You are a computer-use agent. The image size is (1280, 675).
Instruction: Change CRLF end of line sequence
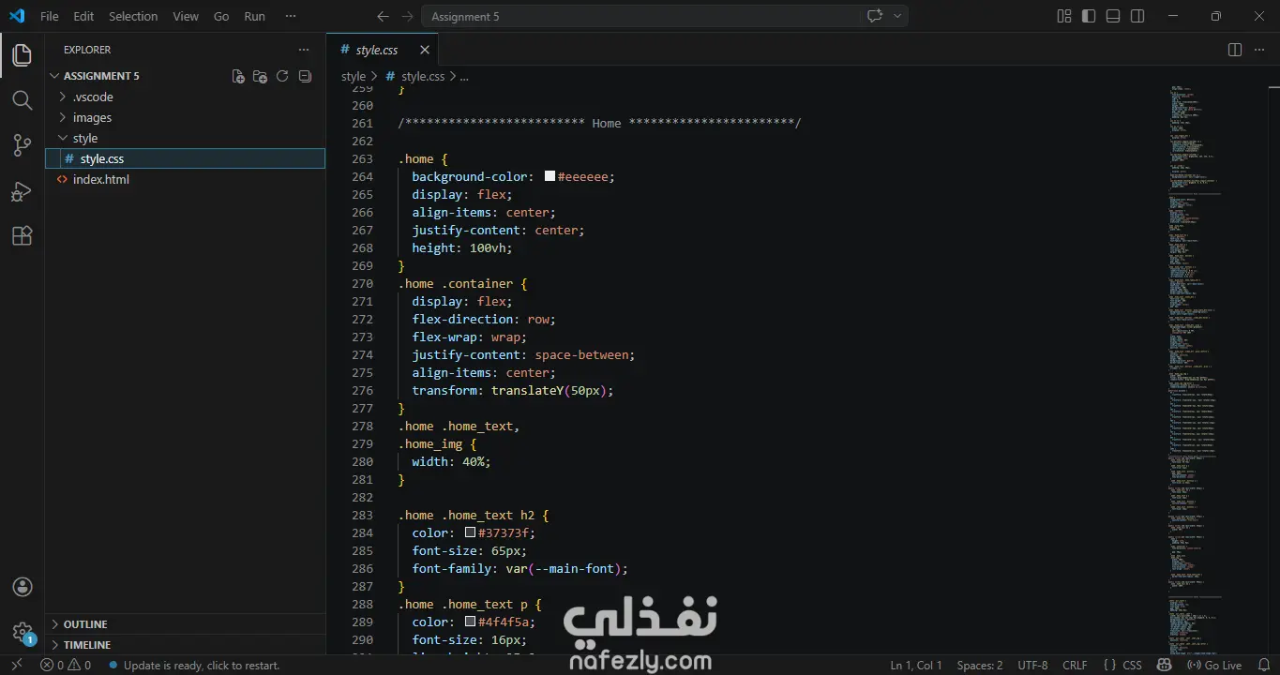pyautogui.click(x=1075, y=665)
